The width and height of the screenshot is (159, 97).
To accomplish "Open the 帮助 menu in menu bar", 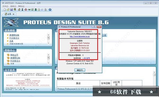I will [x=21, y=6].
